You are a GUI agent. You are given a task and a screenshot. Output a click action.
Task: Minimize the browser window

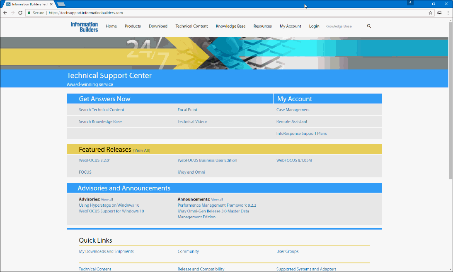point(422,3)
